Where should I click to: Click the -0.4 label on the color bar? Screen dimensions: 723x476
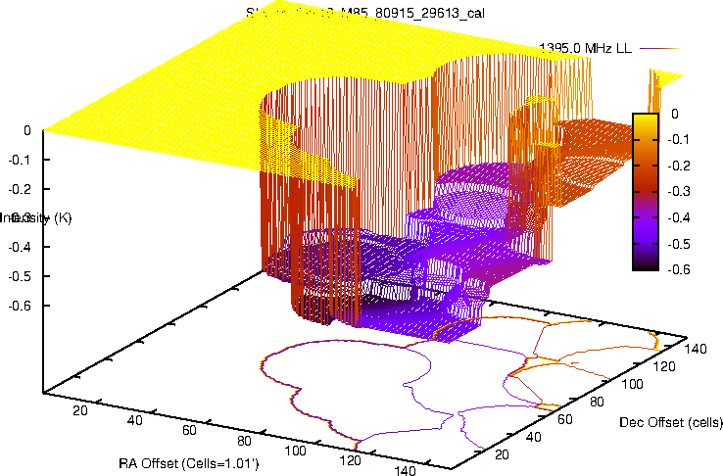(678, 217)
